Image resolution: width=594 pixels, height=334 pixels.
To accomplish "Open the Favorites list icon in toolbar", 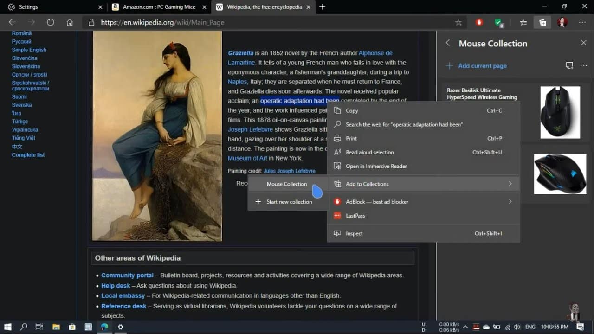I will 523,22.
